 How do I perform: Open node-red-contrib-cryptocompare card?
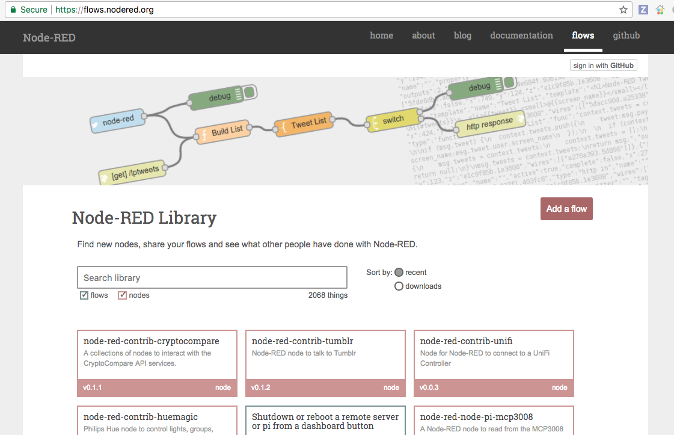pyautogui.click(x=158, y=363)
